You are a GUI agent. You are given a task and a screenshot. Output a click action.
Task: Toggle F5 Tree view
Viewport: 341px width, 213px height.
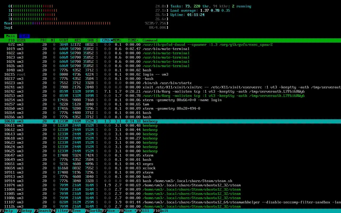(x=75, y=211)
